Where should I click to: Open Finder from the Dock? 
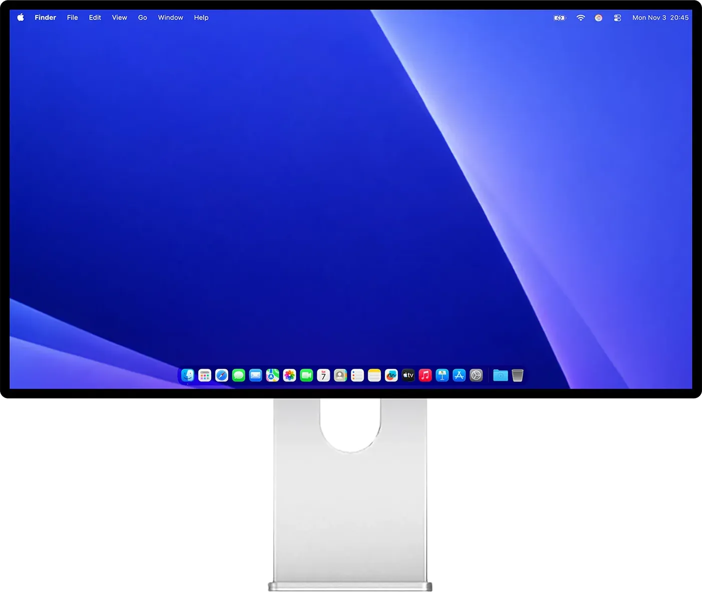tap(188, 375)
